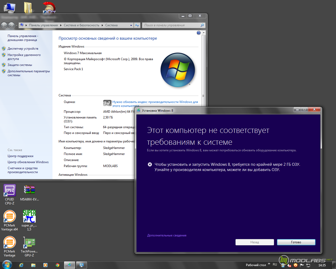
Task: Open the folder icon on the desktop
Action: click(28, 7)
